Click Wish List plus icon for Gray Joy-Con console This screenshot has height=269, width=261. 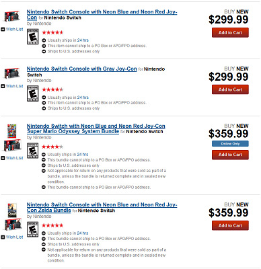pyautogui.click(x=3, y=86)
